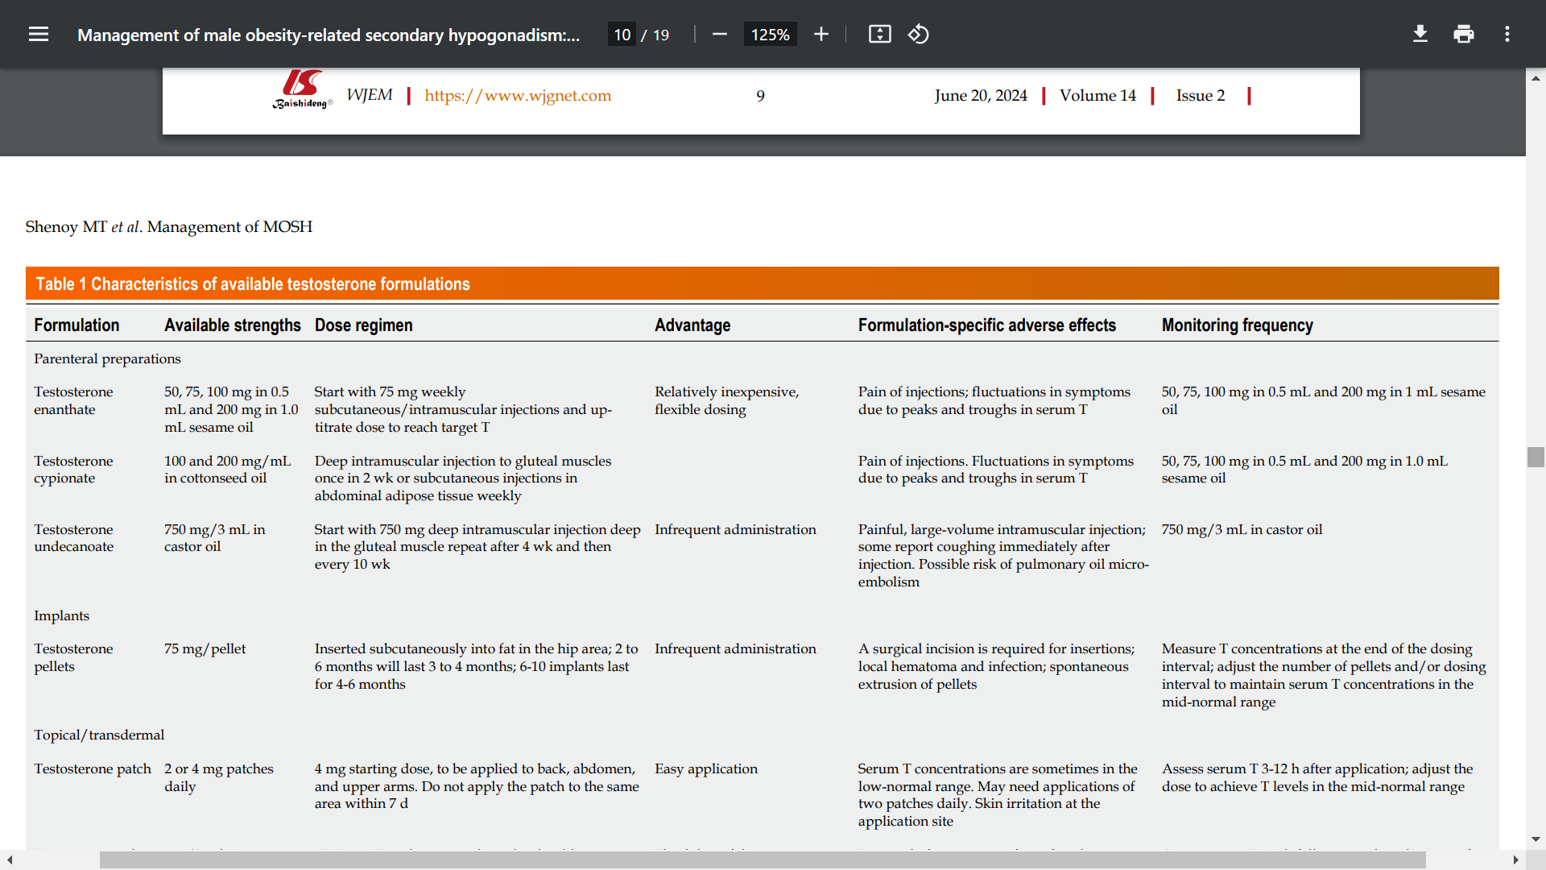Click the Advantage column header
Screen dimensions: 1546x870
pyautogui.click(x=692, y=325)
